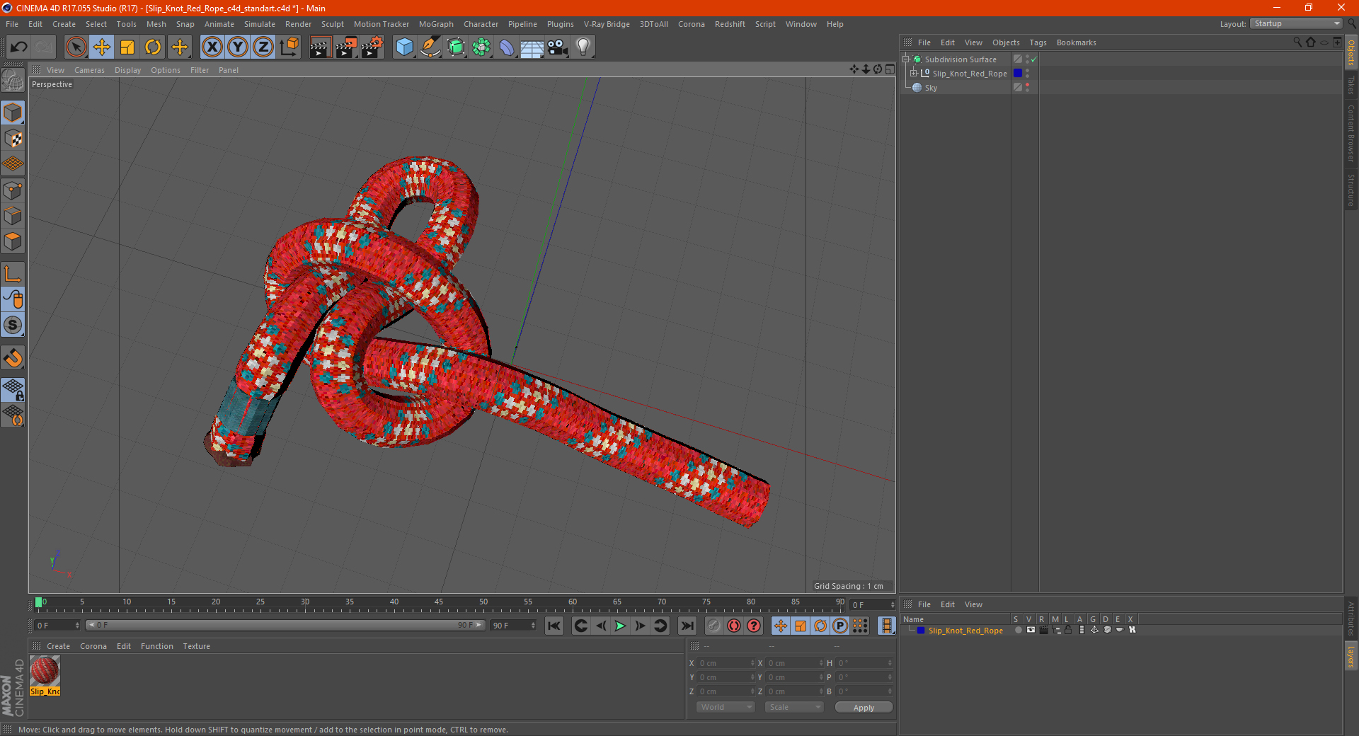The width and height of the screenshot is (1359, 736).
Task: Toggle Y axis lock
Action: tap(238, 47)
